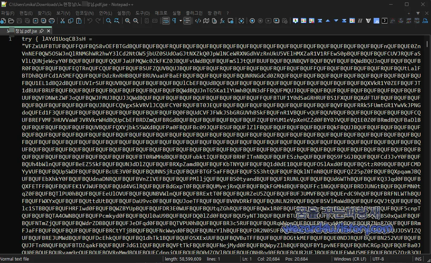Viewport: 431px width, 263px height.
Task: Open Folder as Workspace icon
Action: (230, 21)
